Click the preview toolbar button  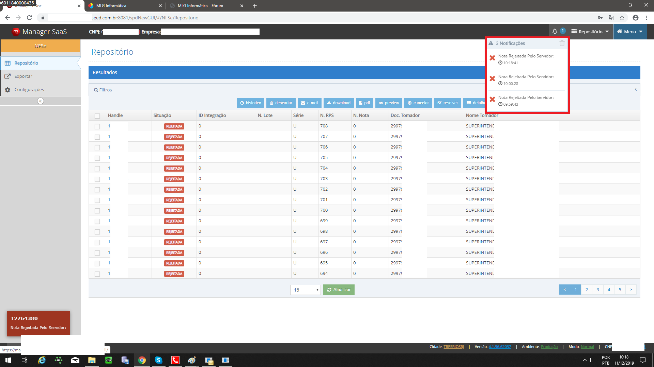click(389, 103)
